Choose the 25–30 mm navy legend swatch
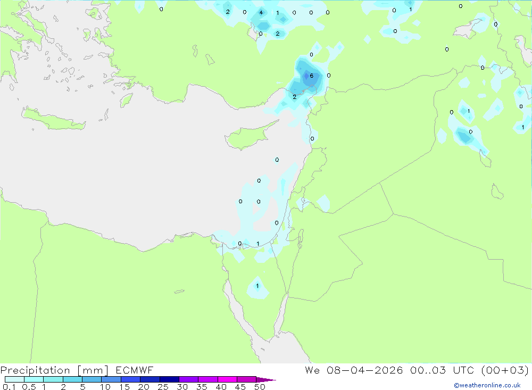 click(x=169, y=379)
